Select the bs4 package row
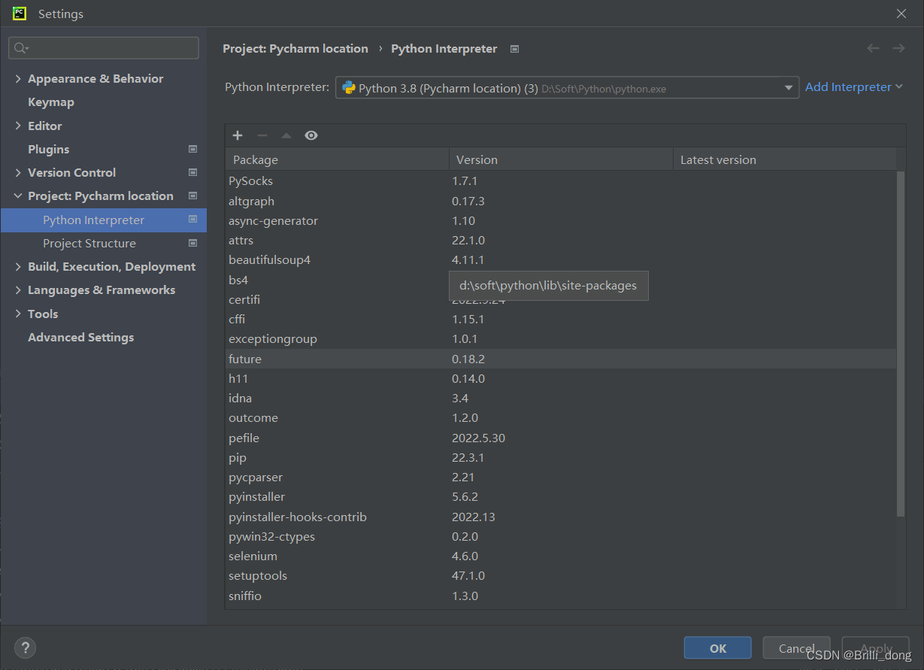 [561, 280]
